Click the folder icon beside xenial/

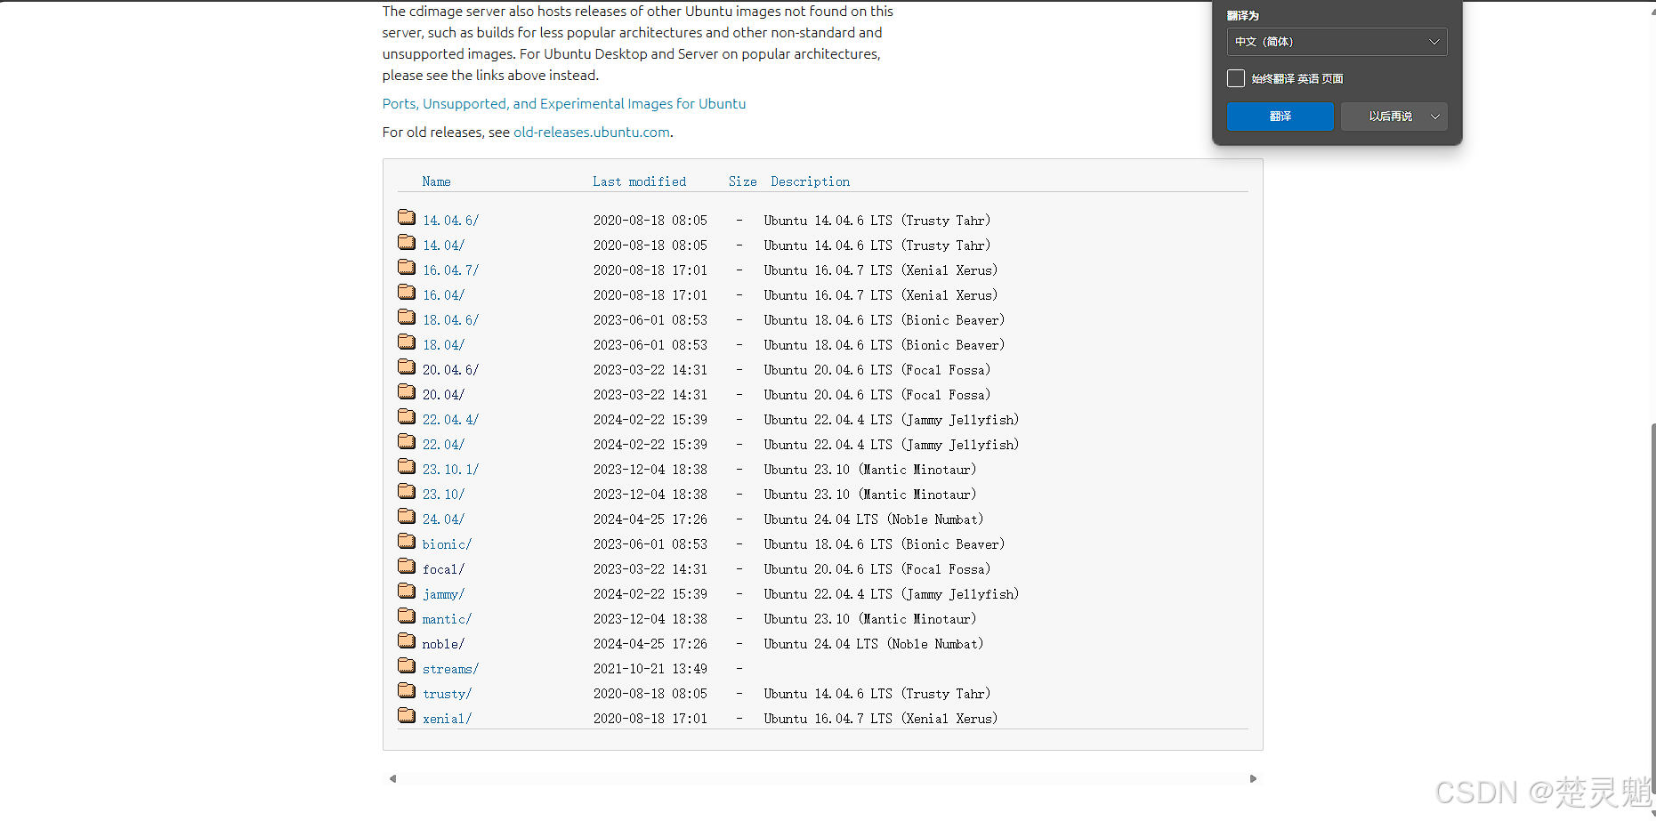[407, 715]
